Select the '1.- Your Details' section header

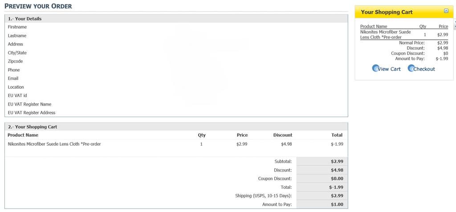[x=25, y=19]
